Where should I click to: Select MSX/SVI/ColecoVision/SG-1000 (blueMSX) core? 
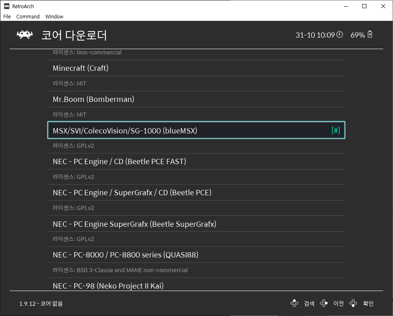tap(196, 130)
